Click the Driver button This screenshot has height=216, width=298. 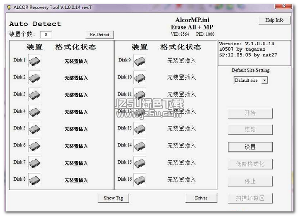point(201,198)
